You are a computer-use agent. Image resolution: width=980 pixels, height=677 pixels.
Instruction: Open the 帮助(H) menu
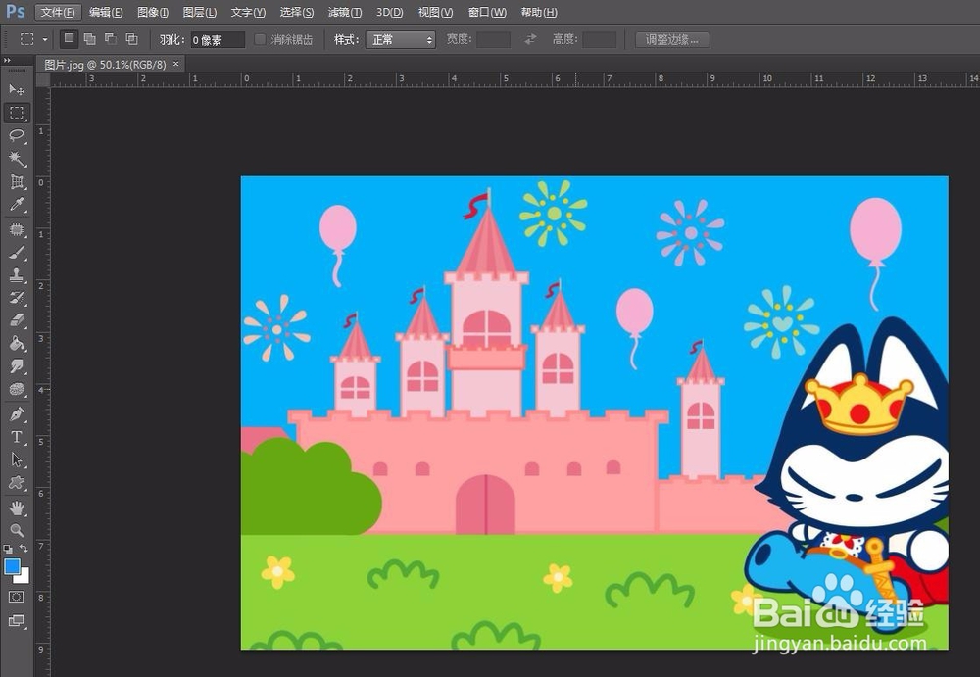pos(538,12)
